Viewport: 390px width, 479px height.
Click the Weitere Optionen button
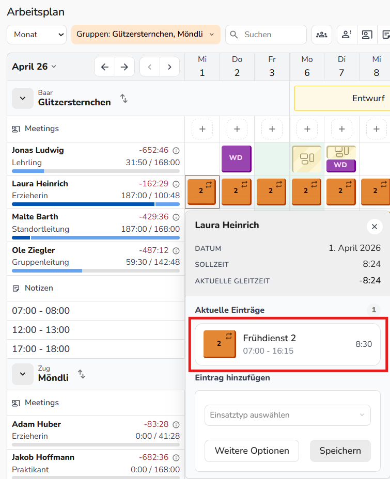(x=252, y=451)
